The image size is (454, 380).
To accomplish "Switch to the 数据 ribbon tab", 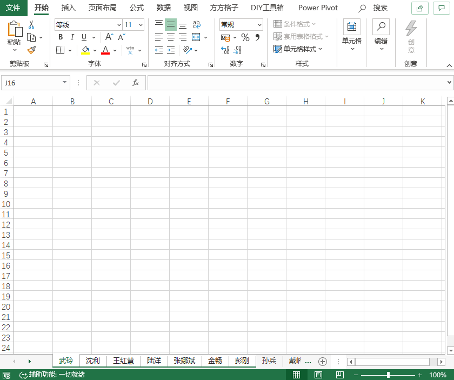I will pyautogui.click(x=164, y=8).
